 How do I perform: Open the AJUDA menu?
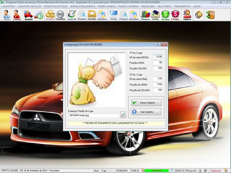(x=197, y=6)
